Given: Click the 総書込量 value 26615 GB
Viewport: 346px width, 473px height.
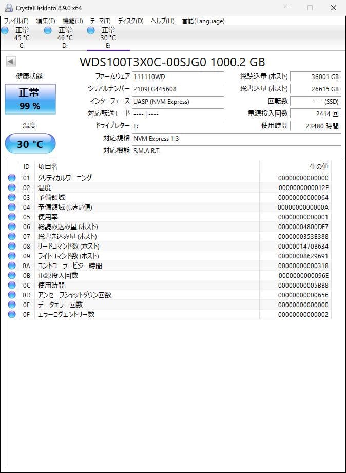Looking at the screenshot, I should point(316,89).
